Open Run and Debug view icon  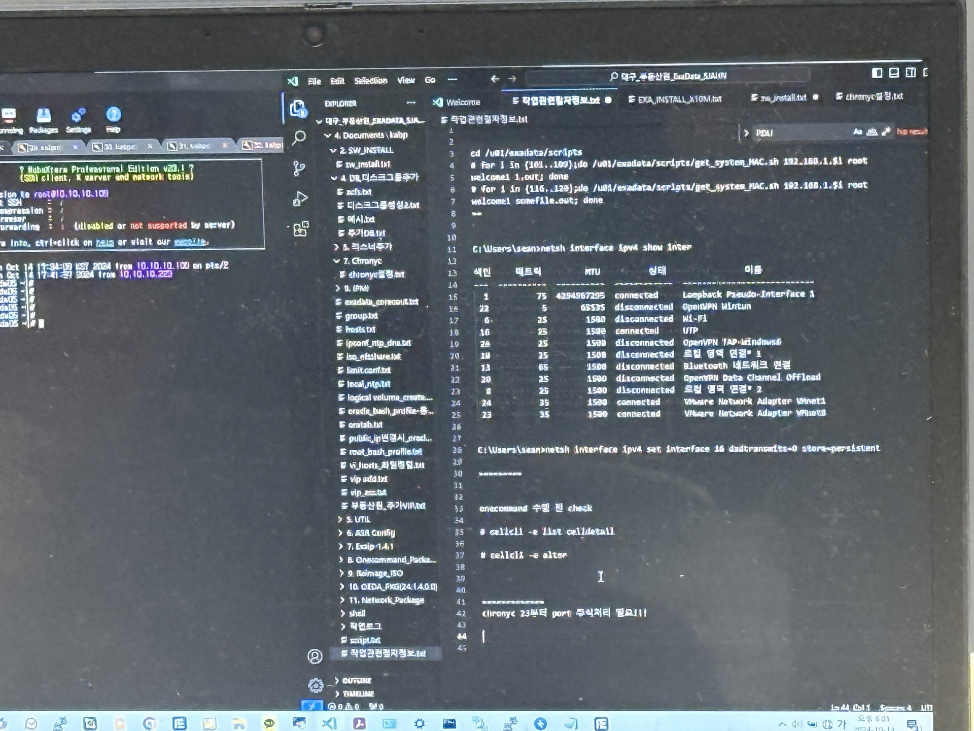(x=300, y=198)
